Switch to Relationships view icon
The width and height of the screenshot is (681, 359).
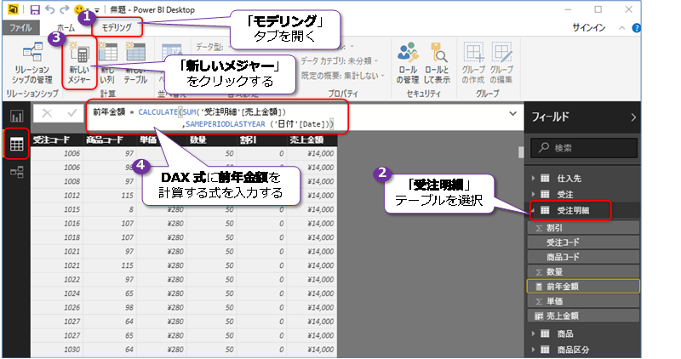16,173
